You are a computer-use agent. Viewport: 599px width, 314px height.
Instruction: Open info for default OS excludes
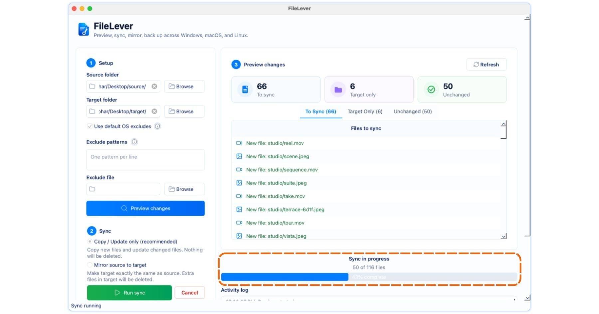(x=158, y=126)
